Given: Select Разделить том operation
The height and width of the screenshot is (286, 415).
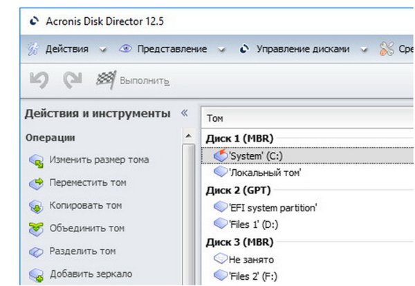Looking at the screenshot, I should pos(82,251).
